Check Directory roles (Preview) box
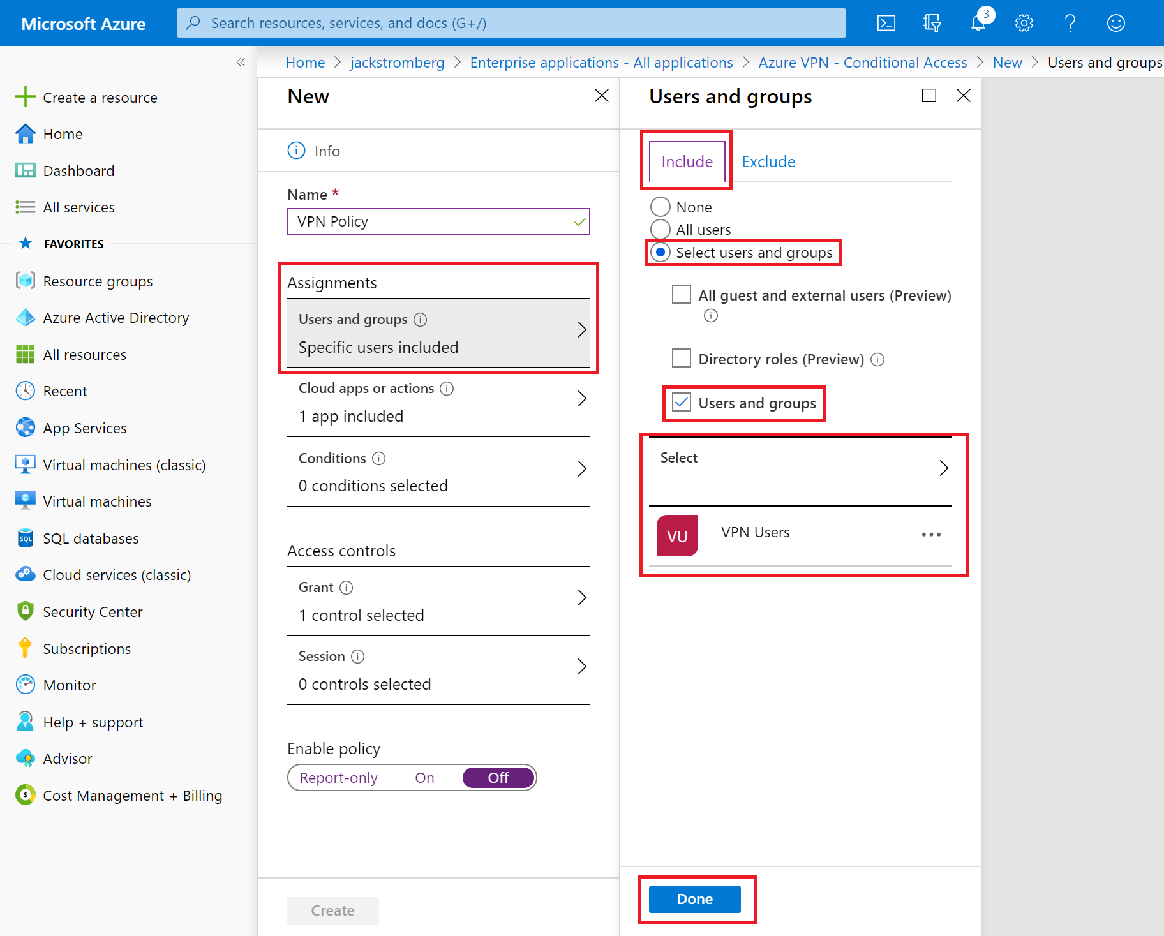Viewport: 1164px width, 936px height. click(682, 358)
